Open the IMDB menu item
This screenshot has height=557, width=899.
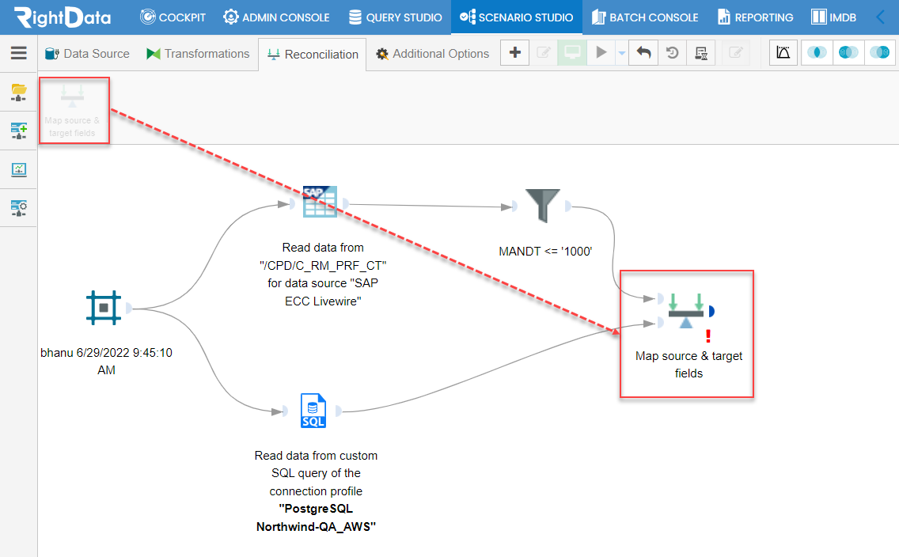(833, 17)
